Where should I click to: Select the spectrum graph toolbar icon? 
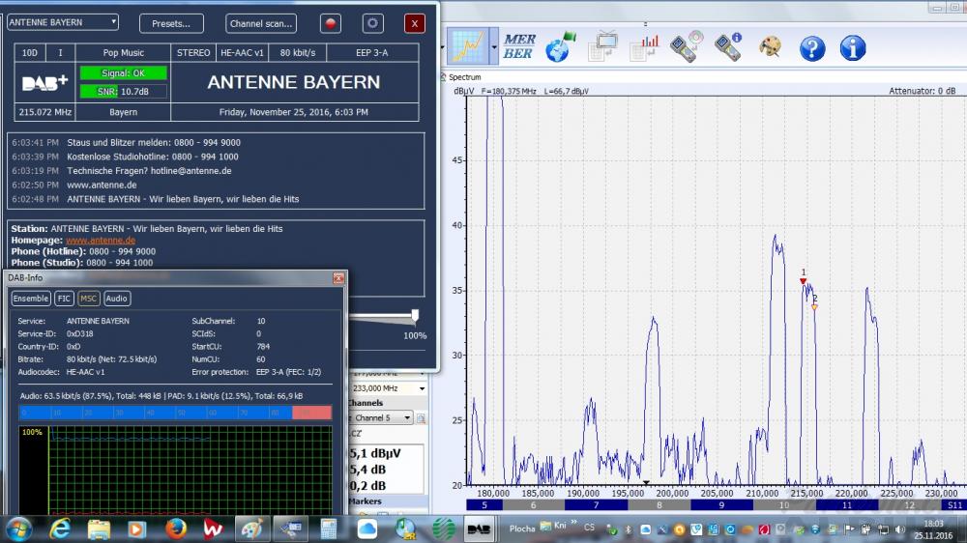(468, 46)
